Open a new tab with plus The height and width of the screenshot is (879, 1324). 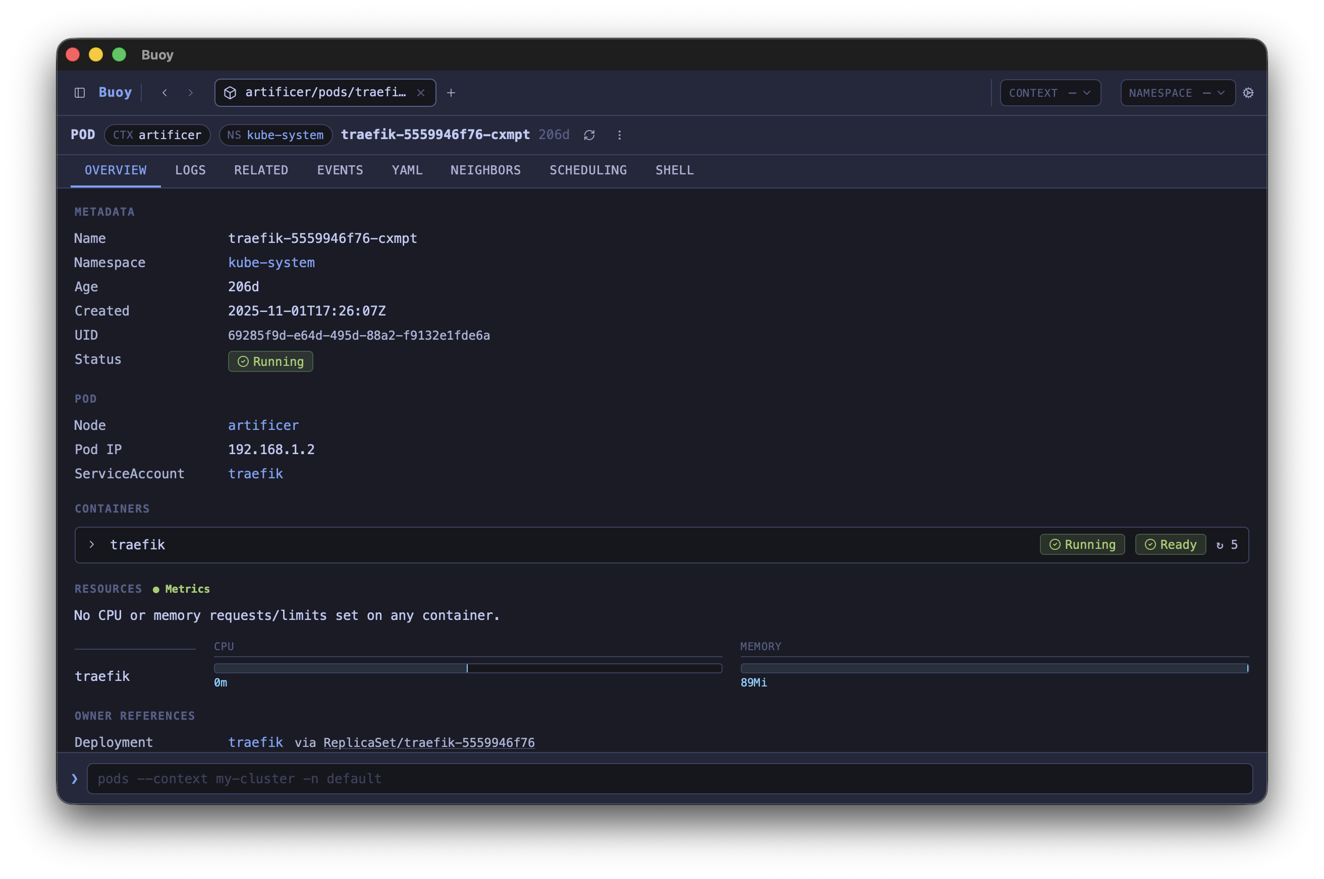tap(451, 93)
